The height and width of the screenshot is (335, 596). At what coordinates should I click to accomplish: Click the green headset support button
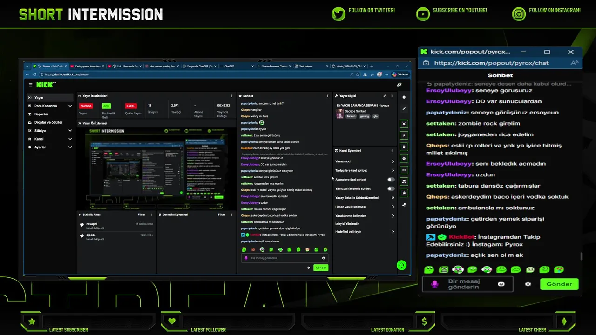(x=401, y=265)
